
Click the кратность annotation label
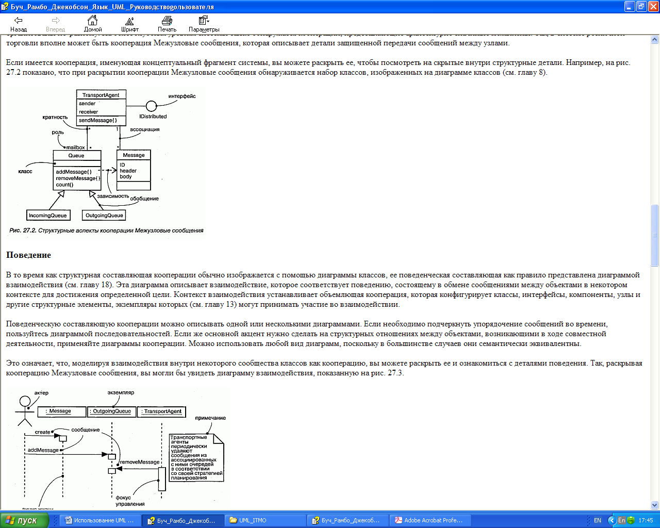(x=55, y=117)
